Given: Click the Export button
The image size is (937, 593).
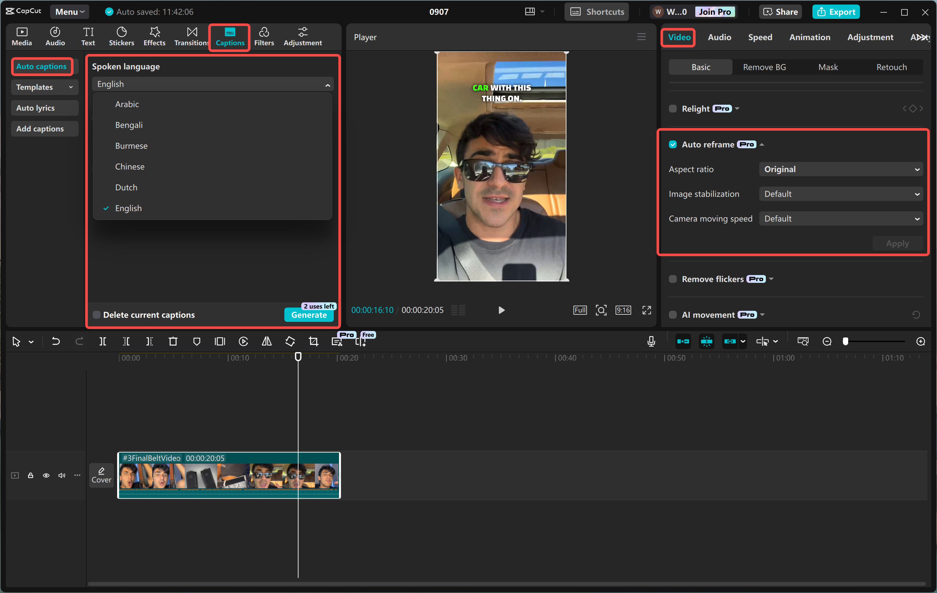Looking at the screenshot, I should tap(835, 12).
